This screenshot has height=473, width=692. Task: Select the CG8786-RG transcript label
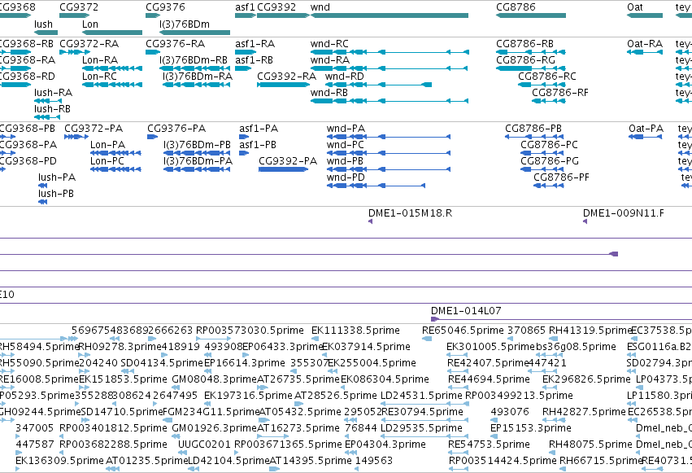[x=525, y=60]
